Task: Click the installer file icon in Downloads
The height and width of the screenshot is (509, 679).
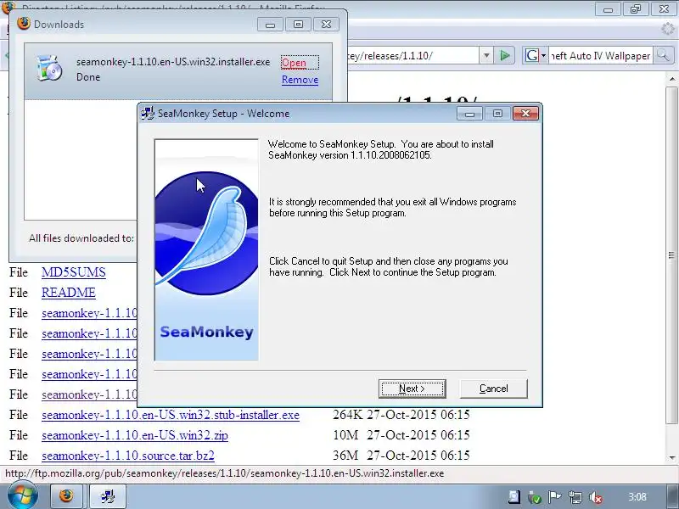Action: click(49, 69)
